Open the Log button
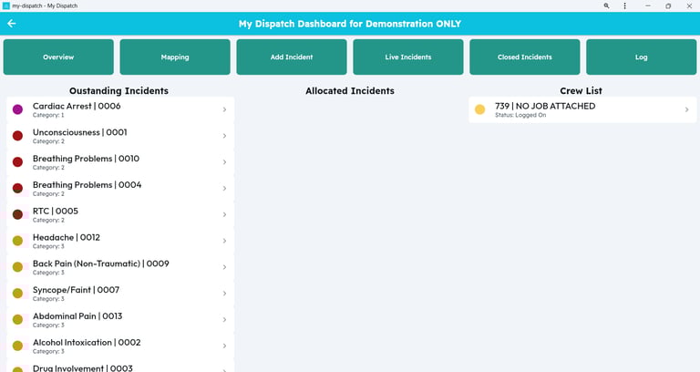The image size is (700, 372). (641, 57)
